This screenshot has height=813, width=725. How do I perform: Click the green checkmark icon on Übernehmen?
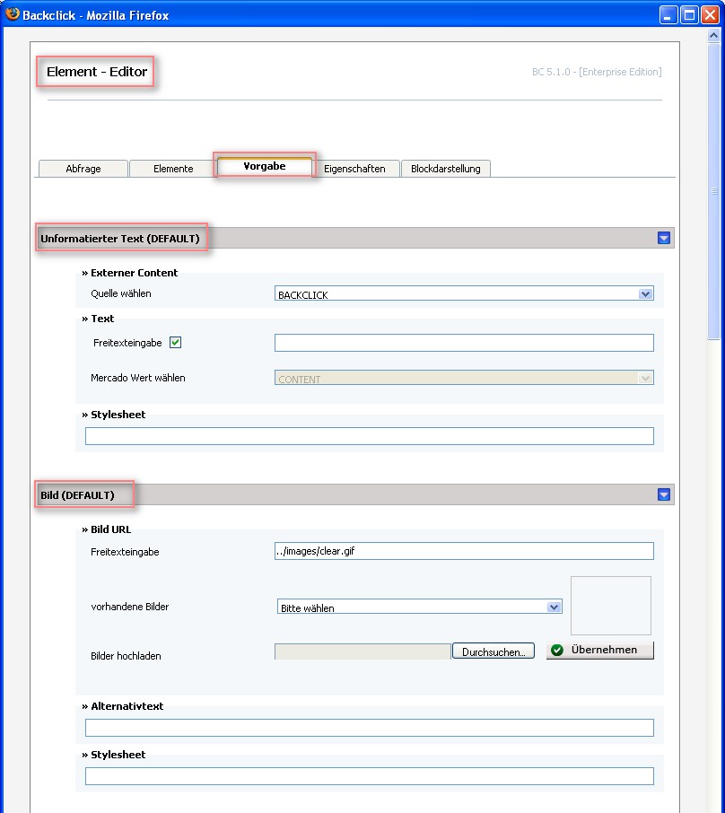[557, 651]
